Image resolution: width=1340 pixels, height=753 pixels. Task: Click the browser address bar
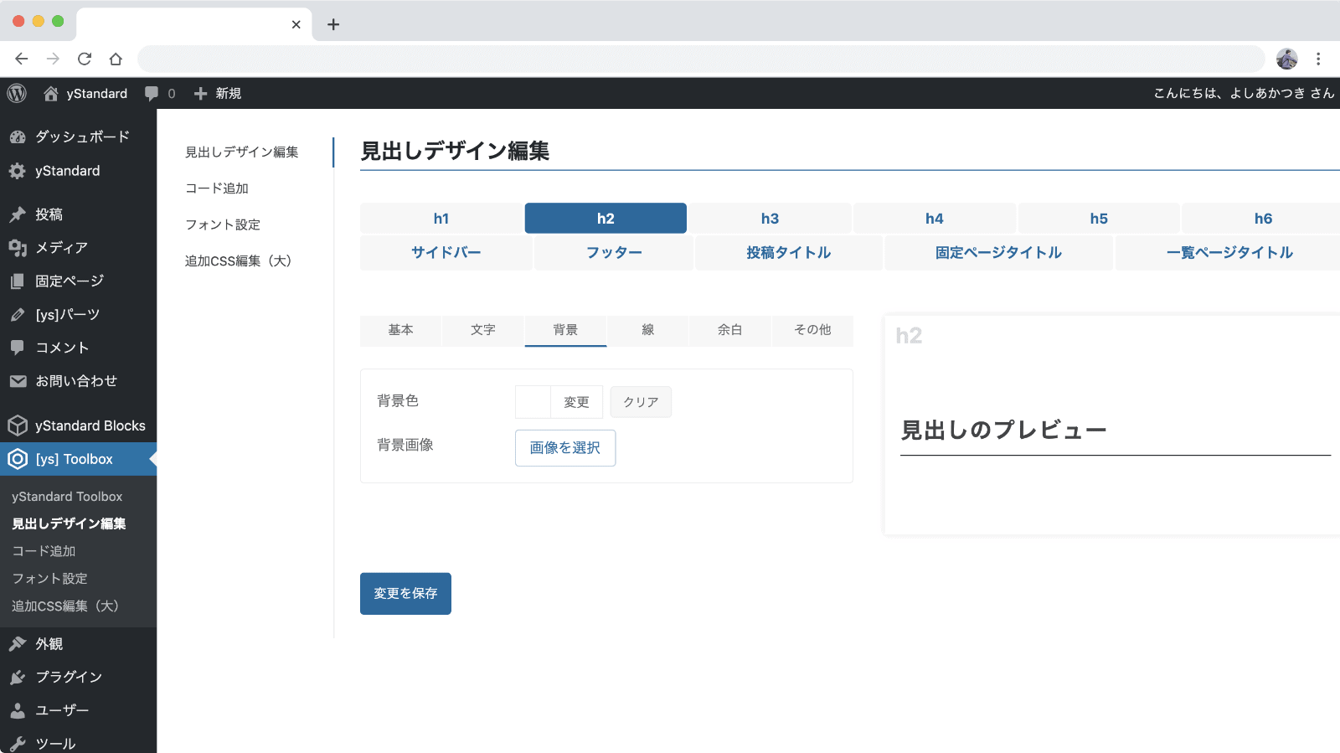coord(701,59)
